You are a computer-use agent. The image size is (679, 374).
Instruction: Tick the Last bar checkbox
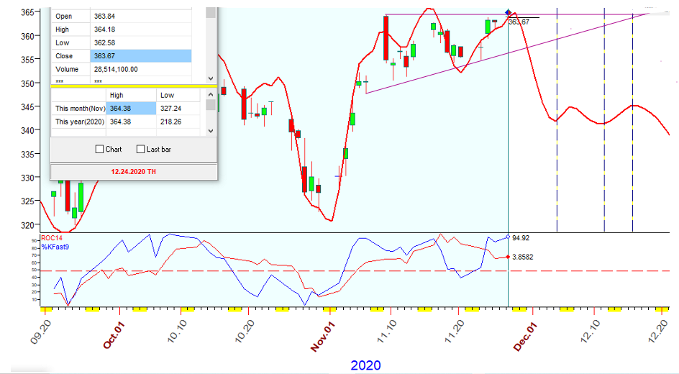pos(140,150)
